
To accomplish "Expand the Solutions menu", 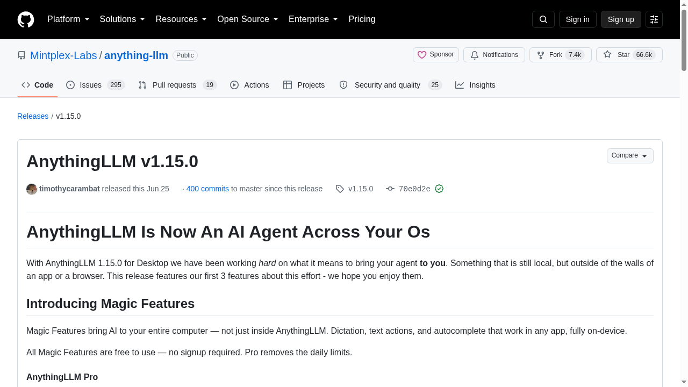I will tap(123, 19).
